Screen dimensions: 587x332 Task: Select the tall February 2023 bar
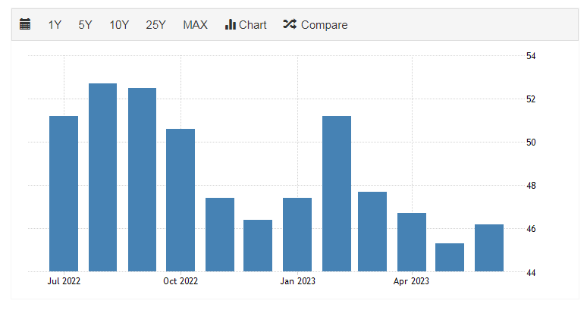pyautogui.click(x=337, y=193)
